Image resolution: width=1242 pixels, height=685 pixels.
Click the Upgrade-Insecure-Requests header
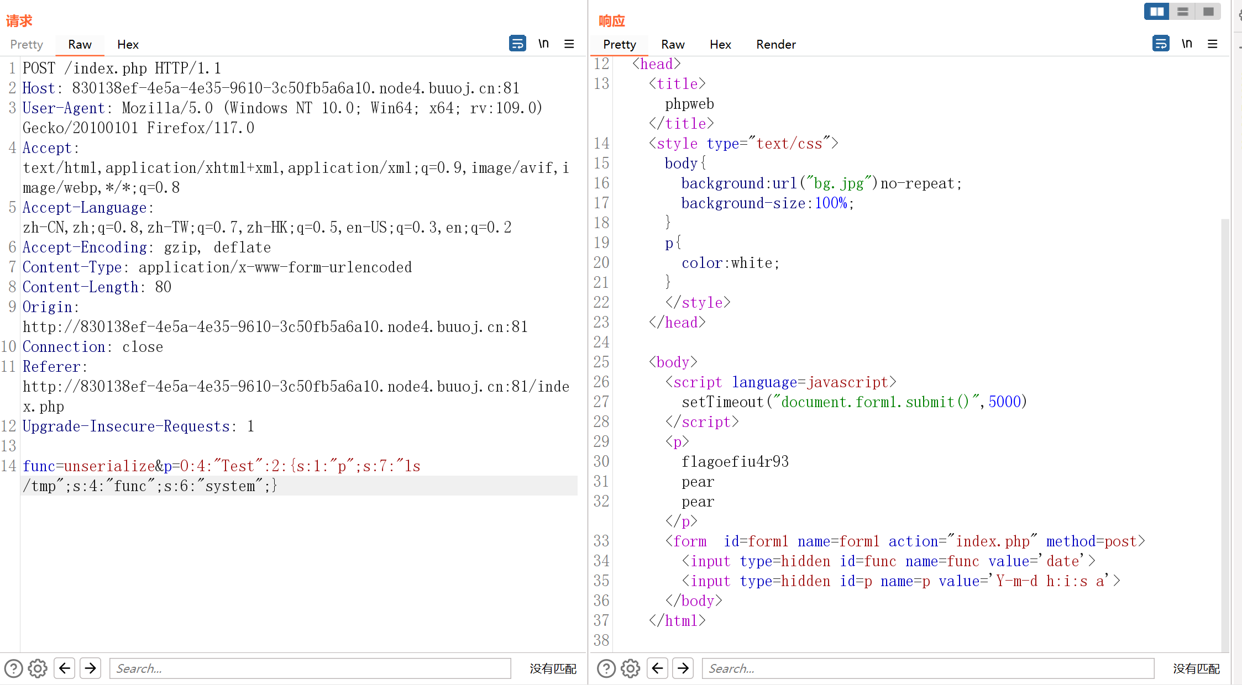pyautogui.click(x=138, y=426)
